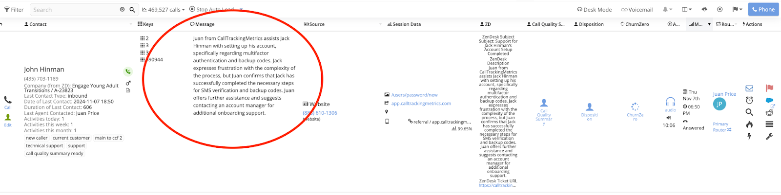The image size is (781, 195).
Task: Click the Session Data column header
Action: pos(406,24)
